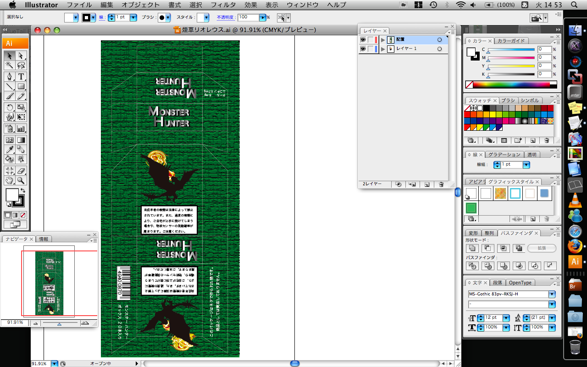Pick the yellow swatch in Swatches panel

tap(493, 115)
